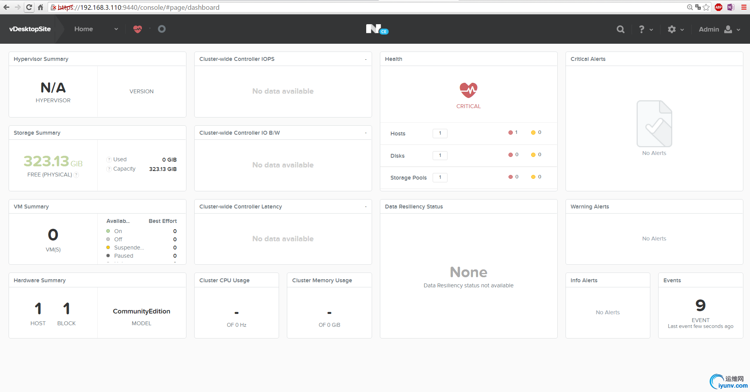
Task: Open the OneNote clipper extension
Action: pos(731,7)
